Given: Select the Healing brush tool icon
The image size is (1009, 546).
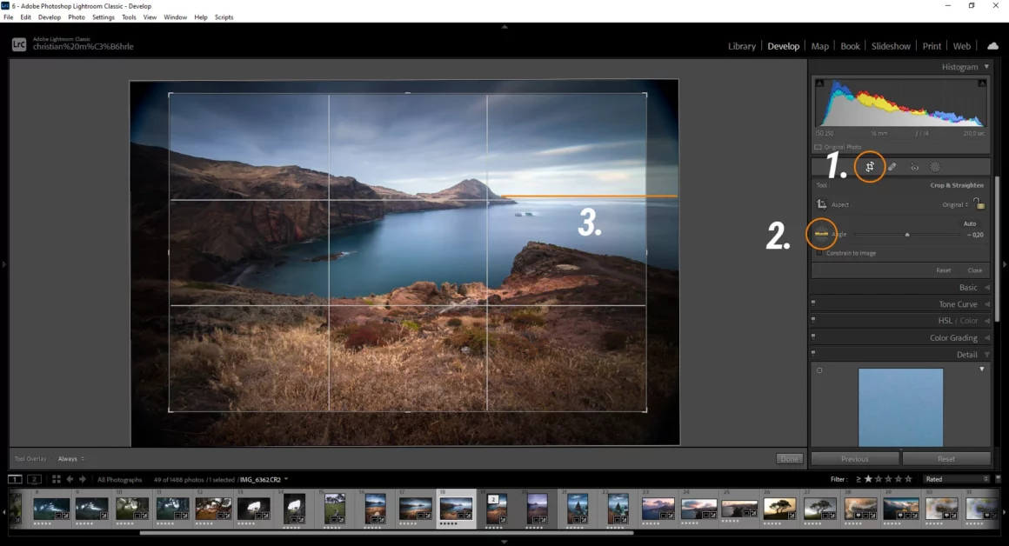Looking at the screenshot, I should coord(892,167).
